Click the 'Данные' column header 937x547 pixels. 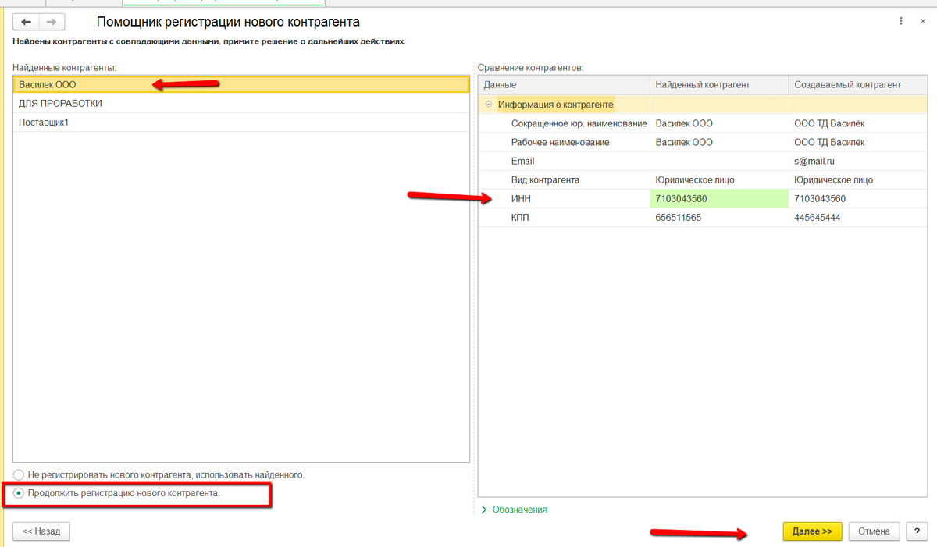(564, 84)
